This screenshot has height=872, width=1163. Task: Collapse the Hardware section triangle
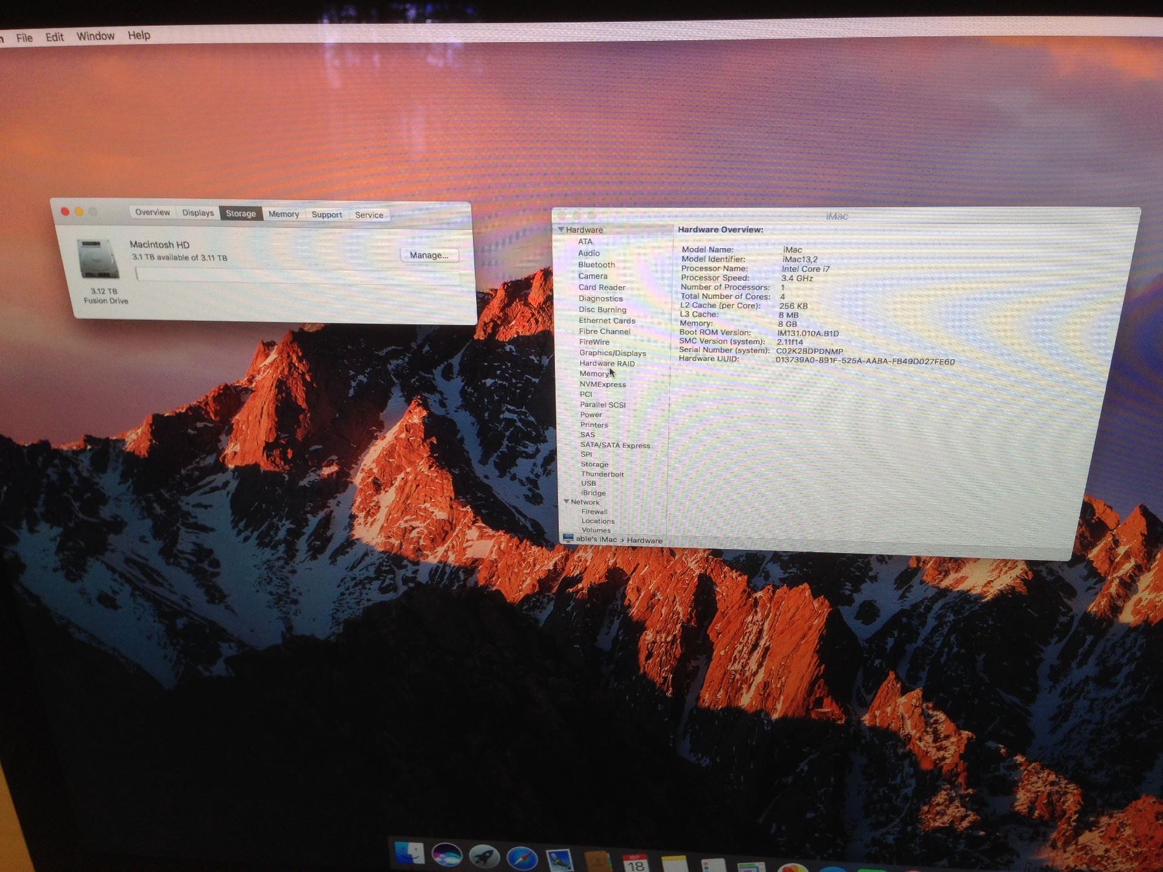point(561,230)
